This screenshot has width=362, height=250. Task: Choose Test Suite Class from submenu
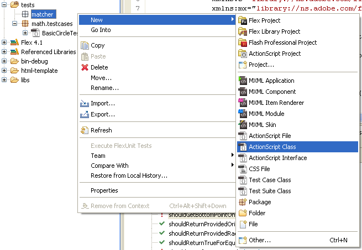point(270,191)
